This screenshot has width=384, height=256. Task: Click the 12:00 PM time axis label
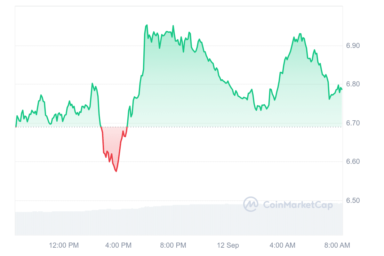(64, 245)
